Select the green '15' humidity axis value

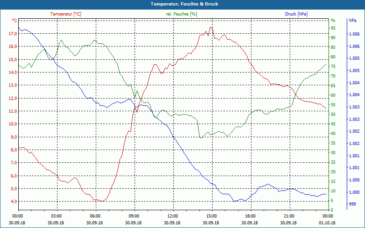pyautogui.click(x=333, y=181)
